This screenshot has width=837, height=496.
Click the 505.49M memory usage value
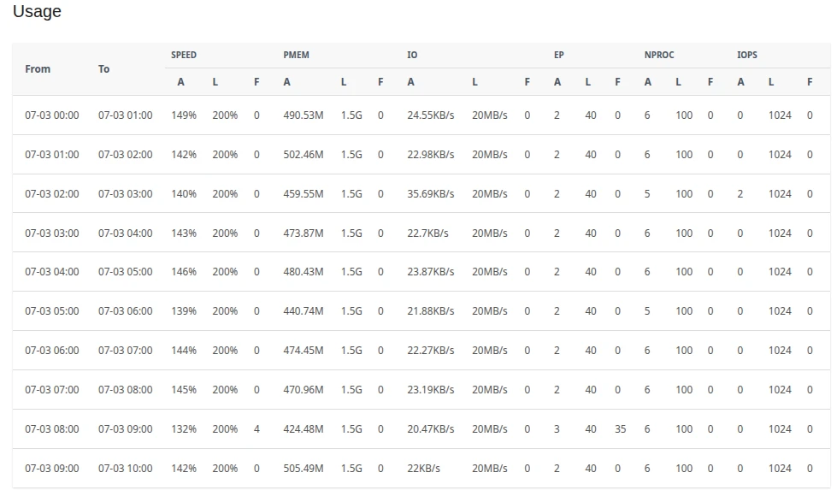click(304, 469)
